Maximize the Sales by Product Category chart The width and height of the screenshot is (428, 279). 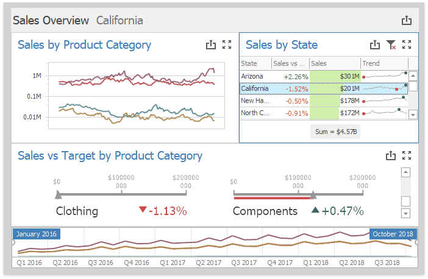227,44
